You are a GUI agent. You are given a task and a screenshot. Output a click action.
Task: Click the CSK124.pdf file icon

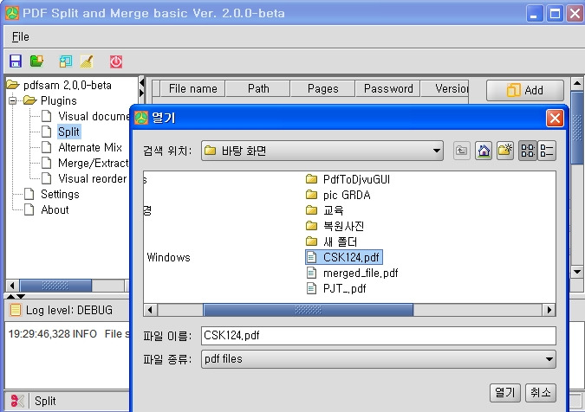(311, 257)
